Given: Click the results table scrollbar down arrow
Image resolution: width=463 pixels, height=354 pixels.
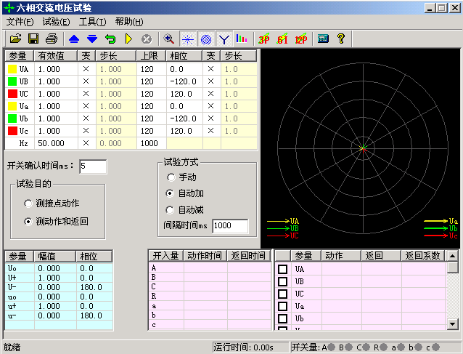Looking at the screenshot, I should pyautogui.click(x=452, y=323).
